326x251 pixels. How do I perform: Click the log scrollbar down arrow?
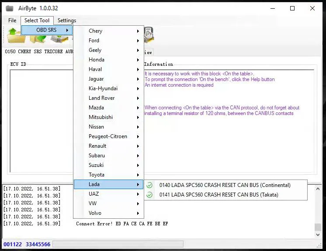pos(318,235)
